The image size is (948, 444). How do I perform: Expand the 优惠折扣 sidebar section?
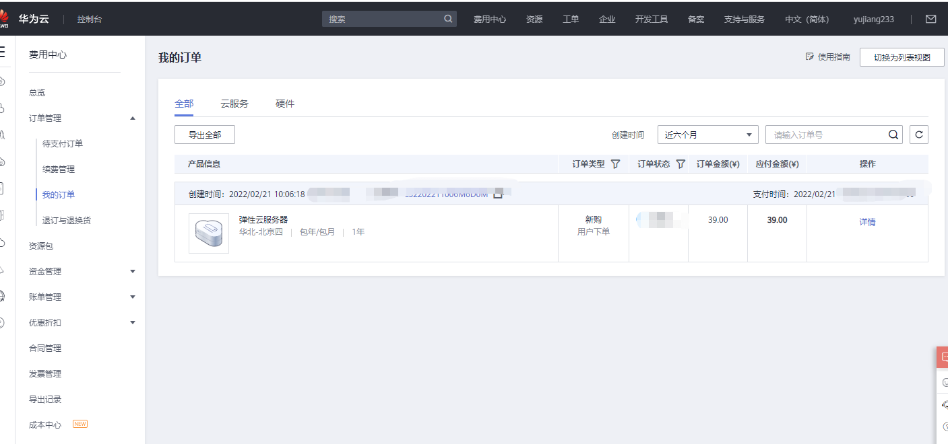tap(82, 323)
